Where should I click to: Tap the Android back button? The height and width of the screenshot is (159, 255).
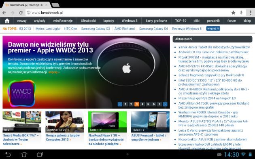pos(8,154)
